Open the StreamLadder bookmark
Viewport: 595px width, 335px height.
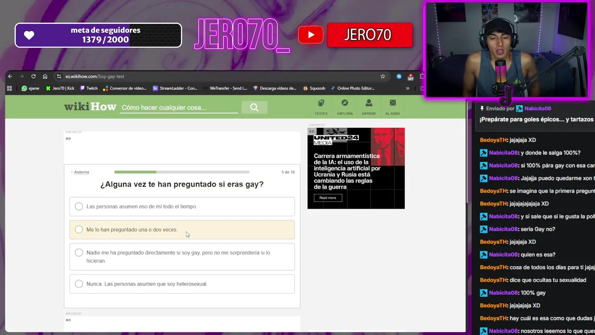[175, 88]
